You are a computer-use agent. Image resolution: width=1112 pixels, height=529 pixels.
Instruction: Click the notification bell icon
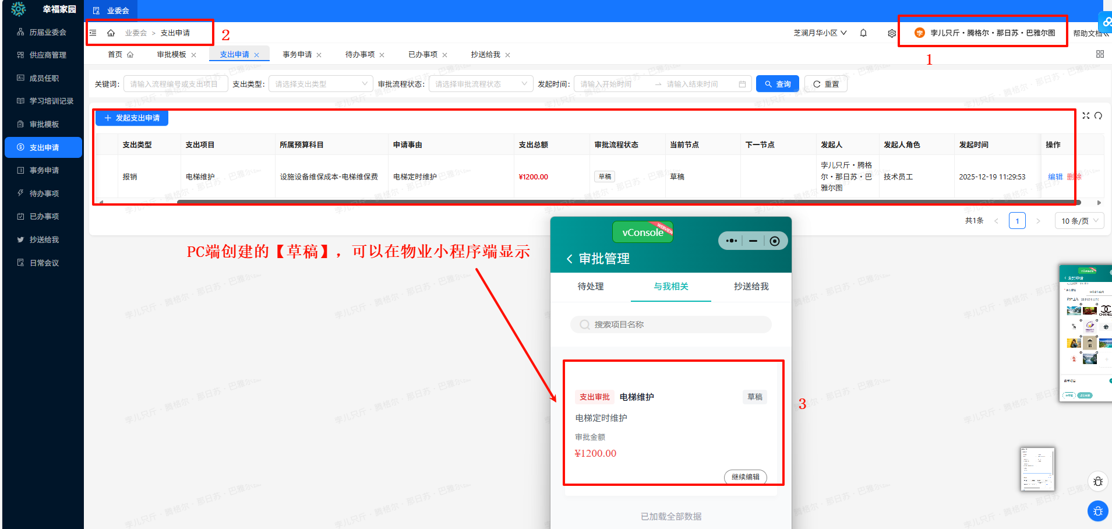(x=863, y=33)
